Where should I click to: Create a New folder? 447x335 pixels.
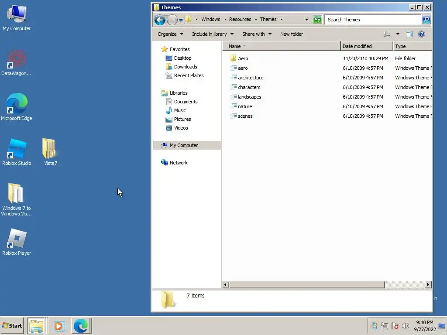(291, 34)
